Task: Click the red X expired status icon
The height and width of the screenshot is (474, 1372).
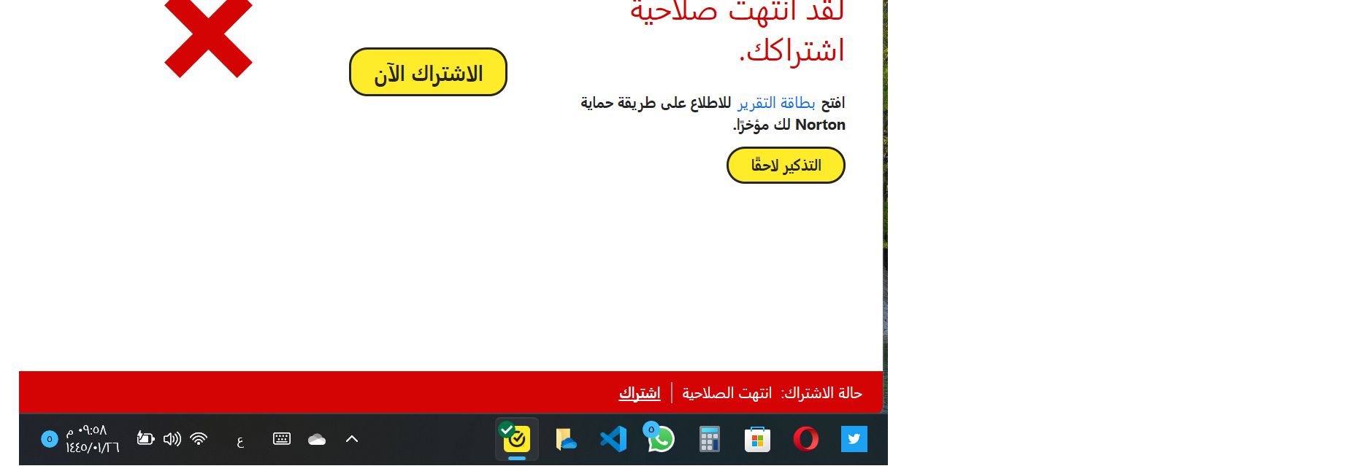Action: point(208,34)
